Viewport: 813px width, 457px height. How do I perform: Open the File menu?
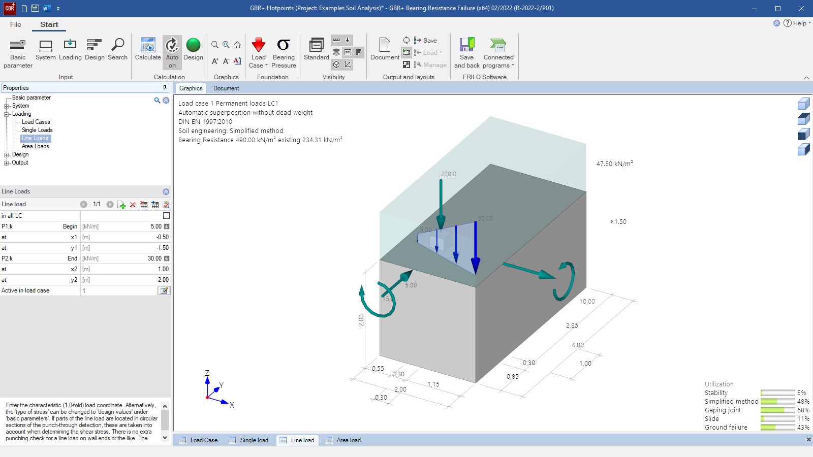click(16, 24)
